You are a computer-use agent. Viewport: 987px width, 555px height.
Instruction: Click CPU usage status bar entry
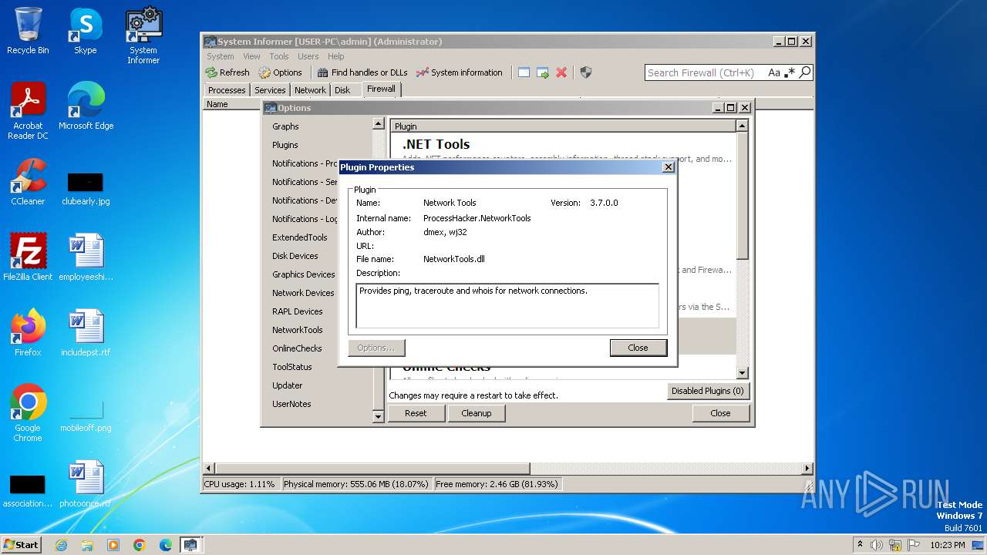[x=239, y=484]
